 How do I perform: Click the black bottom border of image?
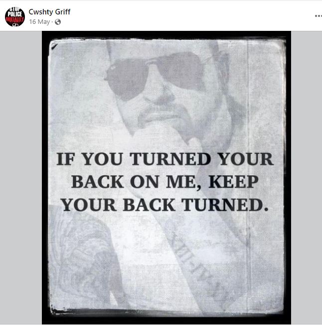coord(166,320)
